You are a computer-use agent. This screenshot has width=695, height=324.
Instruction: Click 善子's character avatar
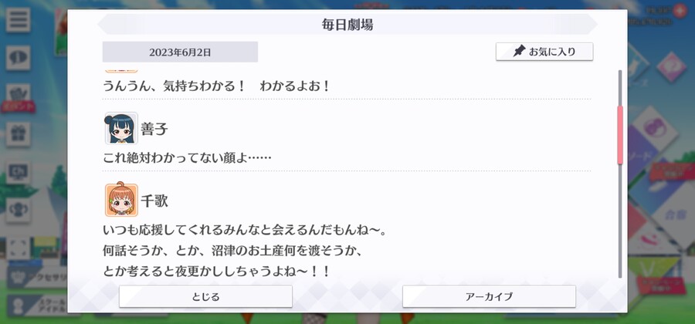tap(121, 128)
